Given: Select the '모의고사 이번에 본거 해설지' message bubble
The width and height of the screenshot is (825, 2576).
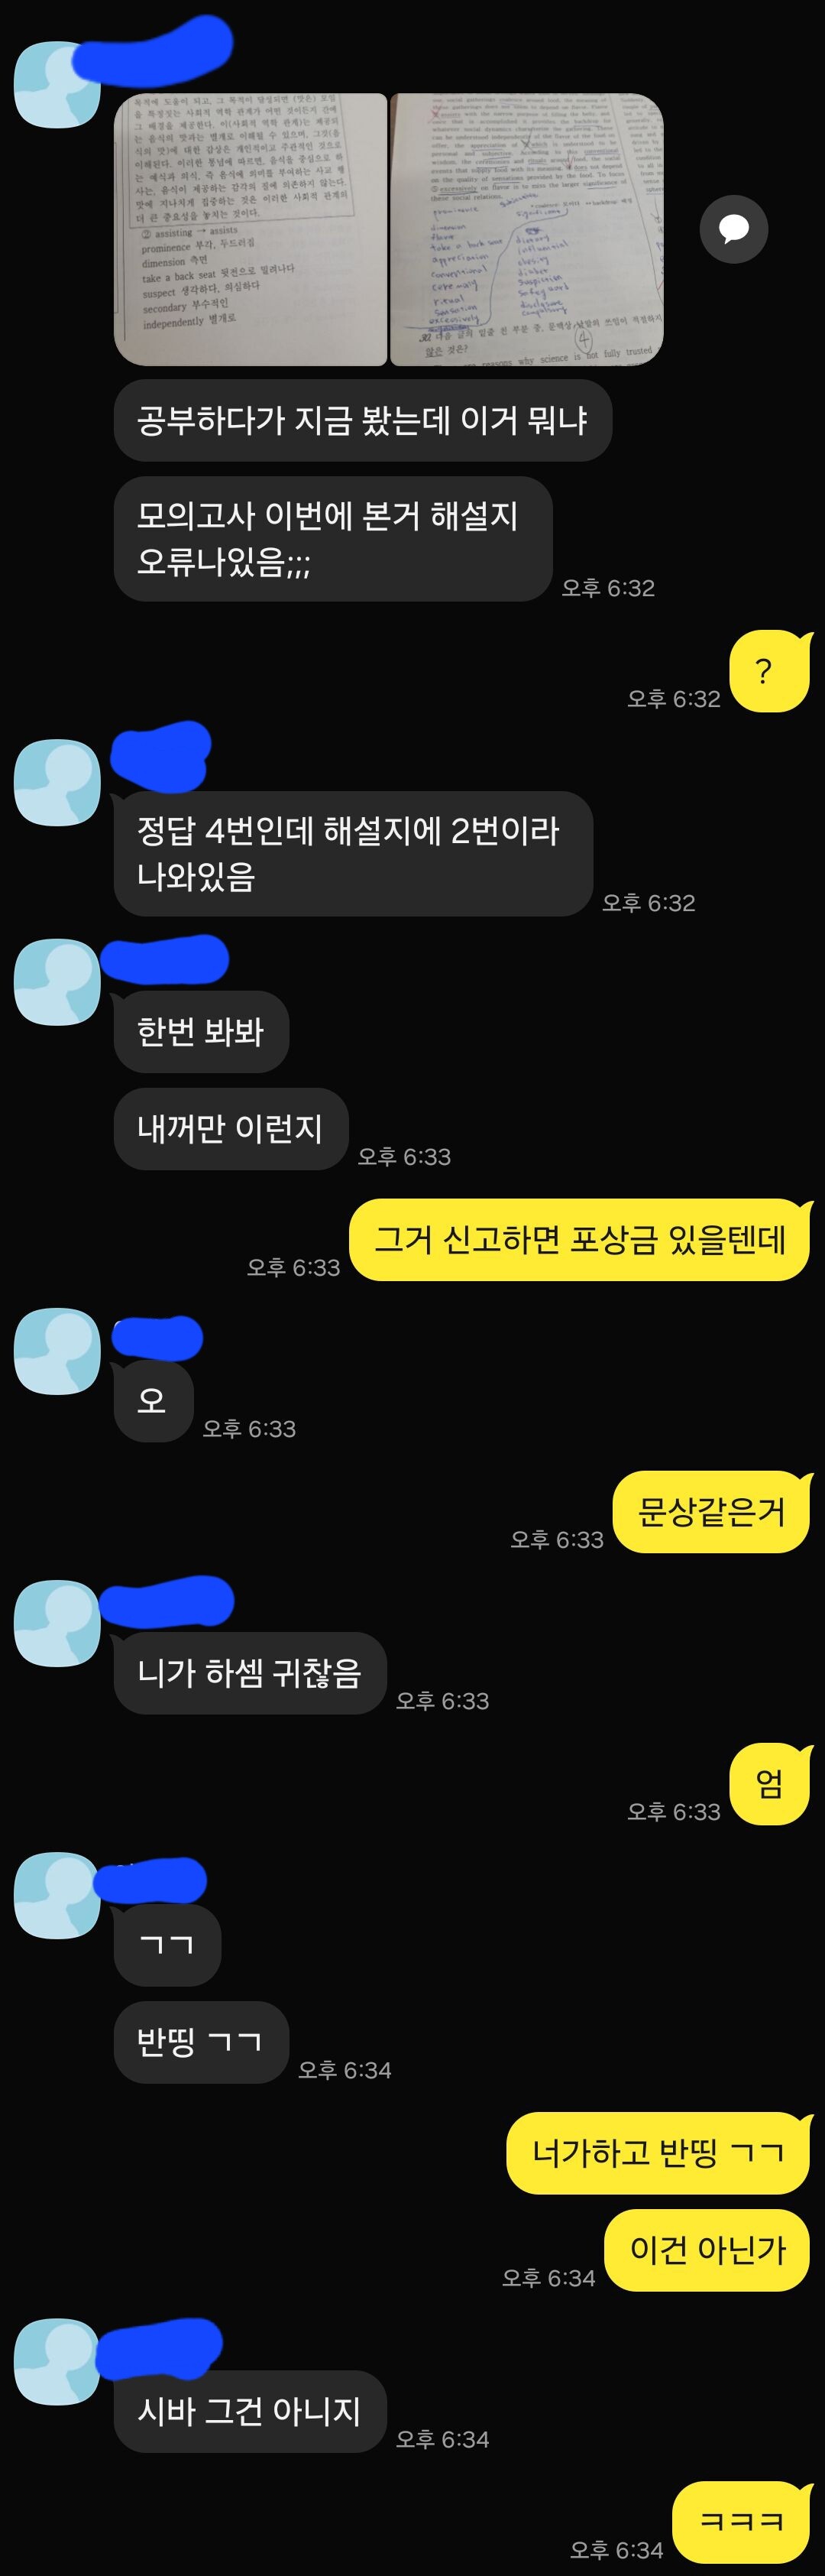Looking at the screenshot, I should [x=334, y=539].
